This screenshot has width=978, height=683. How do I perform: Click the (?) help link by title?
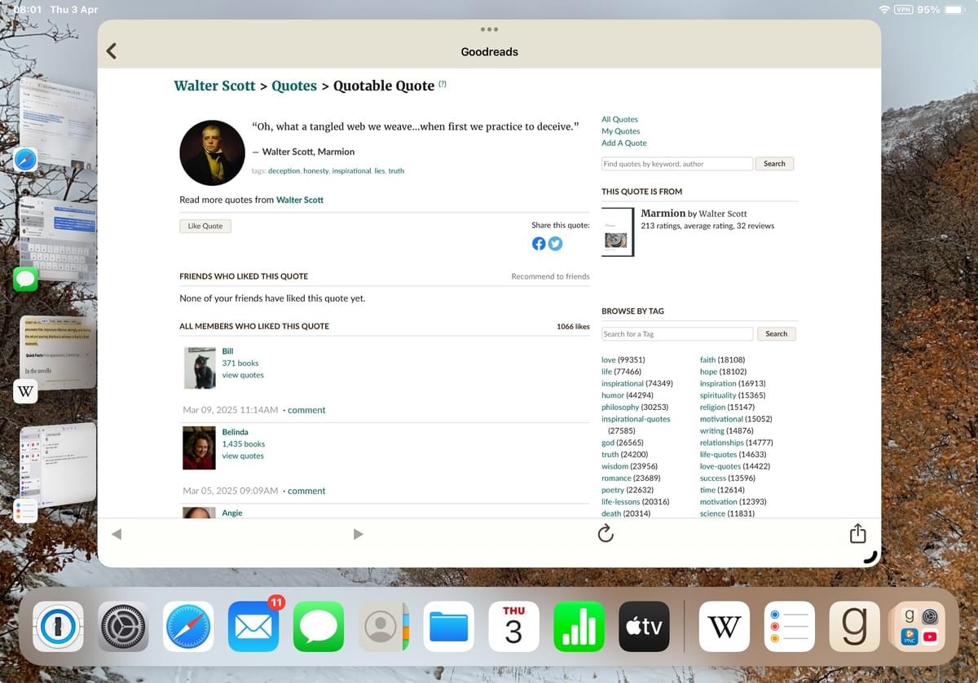click(443, 84)
